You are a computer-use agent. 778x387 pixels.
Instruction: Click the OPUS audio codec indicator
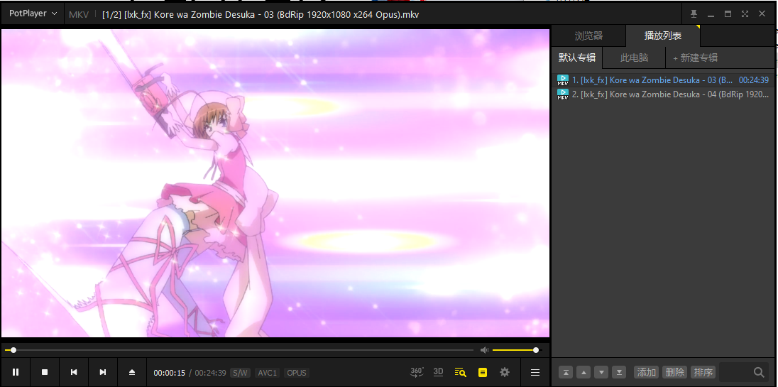[297, 373]
